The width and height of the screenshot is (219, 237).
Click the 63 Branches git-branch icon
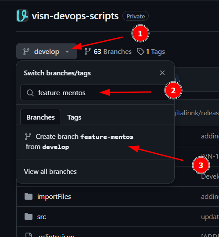point(88,51)
